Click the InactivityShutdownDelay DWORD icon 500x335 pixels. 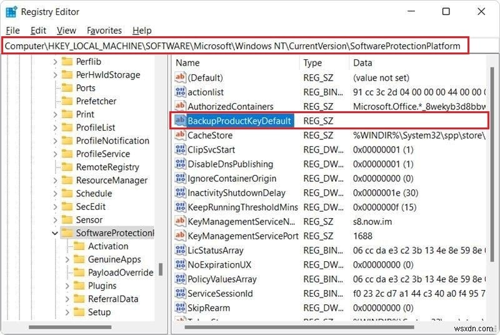(x=180, y=192)
